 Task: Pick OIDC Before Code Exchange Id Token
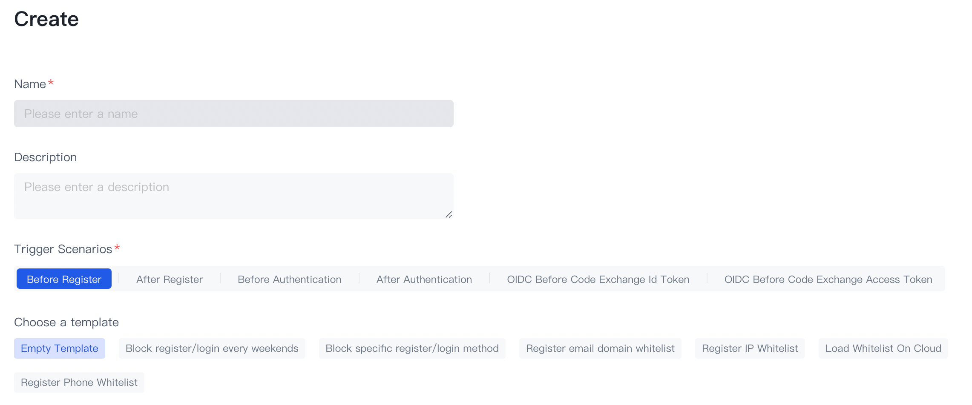[598, 279]
